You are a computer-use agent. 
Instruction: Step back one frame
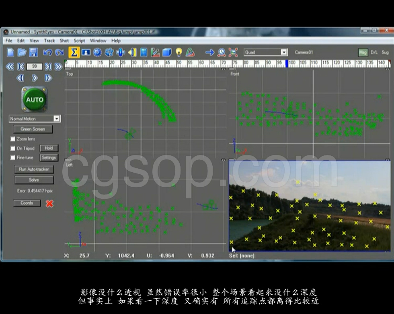coord(21,78)
